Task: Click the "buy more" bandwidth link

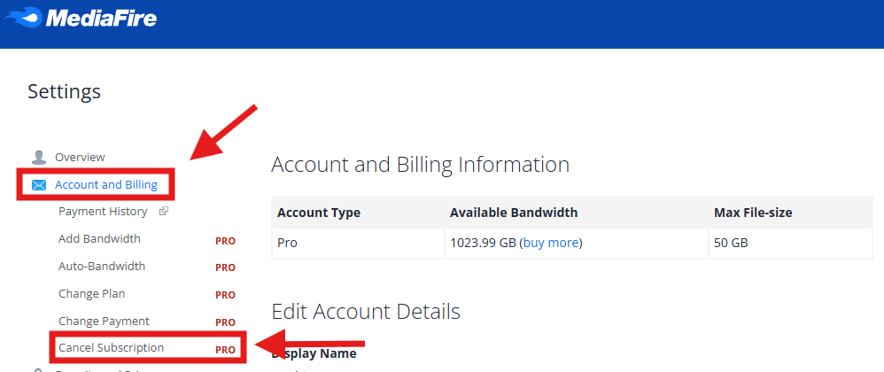Action: pos(551,242)
